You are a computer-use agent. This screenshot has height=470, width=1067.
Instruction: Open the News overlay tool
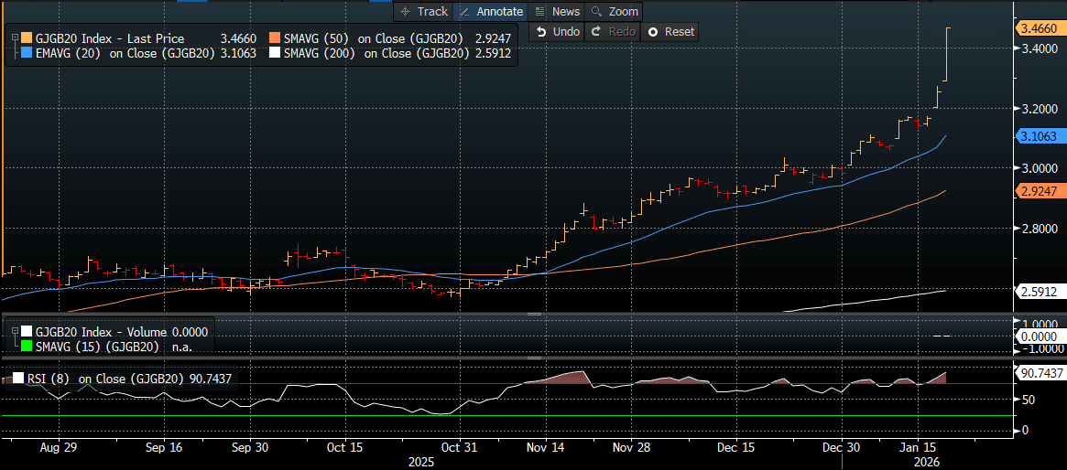[x=557, y=11]
